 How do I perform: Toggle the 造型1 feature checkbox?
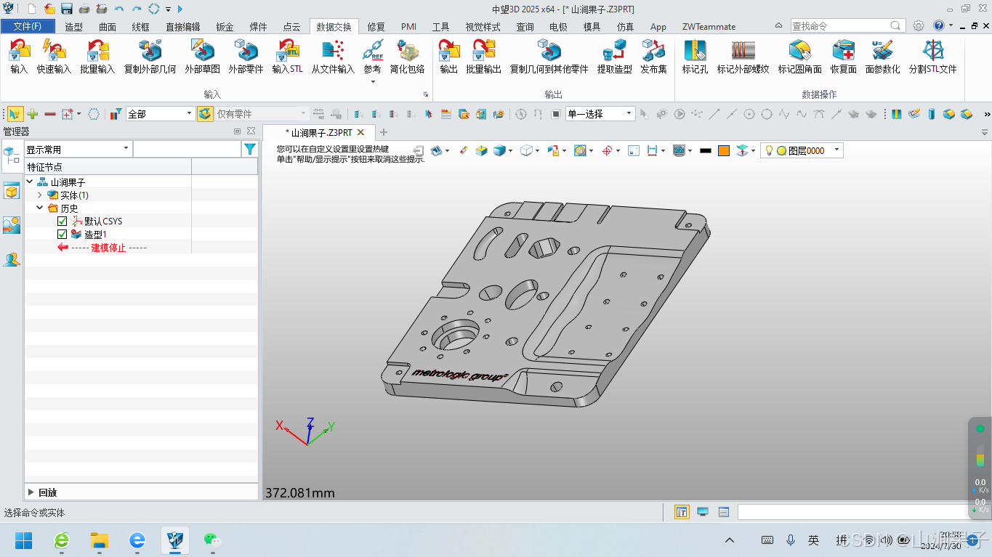[62, 235]
